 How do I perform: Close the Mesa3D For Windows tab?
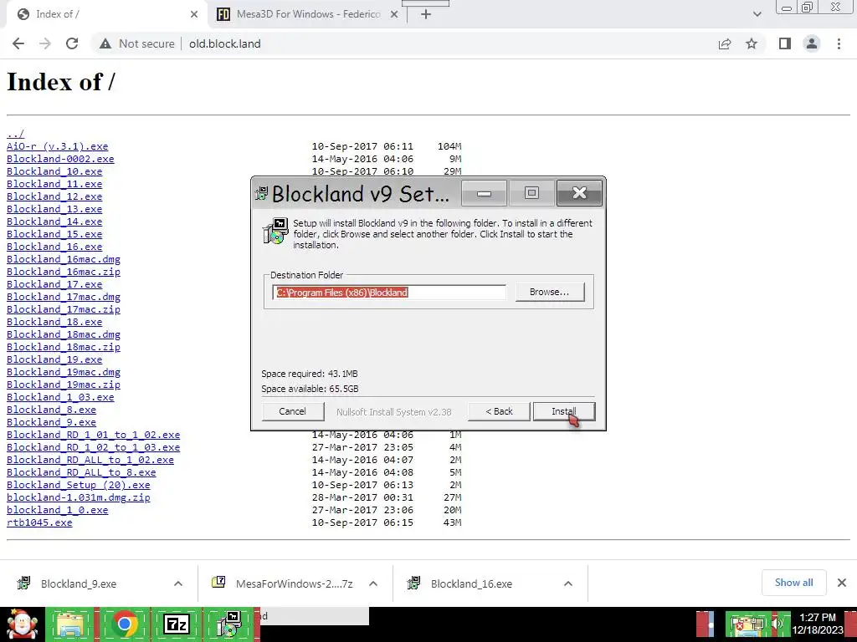pyautogui.click(x=394, y=15)
